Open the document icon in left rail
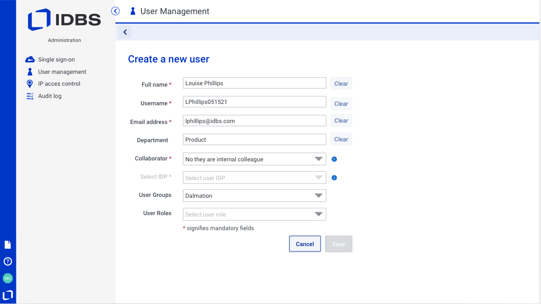Image resolution: width=541 pixels, height=304 pixels. point(8,245)
